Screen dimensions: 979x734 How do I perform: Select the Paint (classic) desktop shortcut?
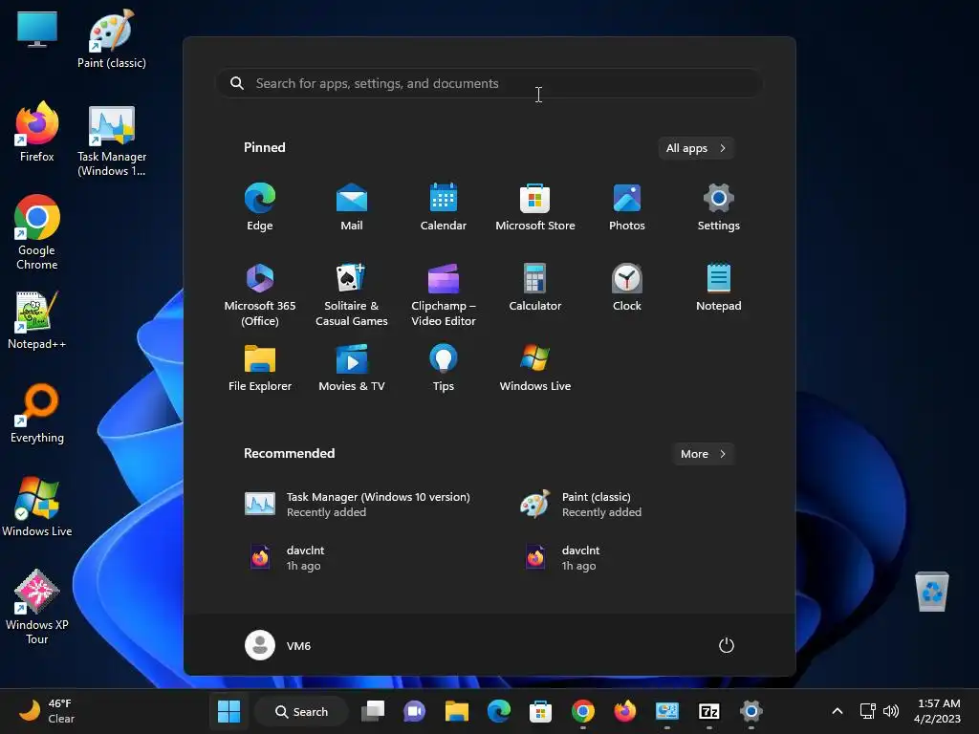click(x=111, y=38)
